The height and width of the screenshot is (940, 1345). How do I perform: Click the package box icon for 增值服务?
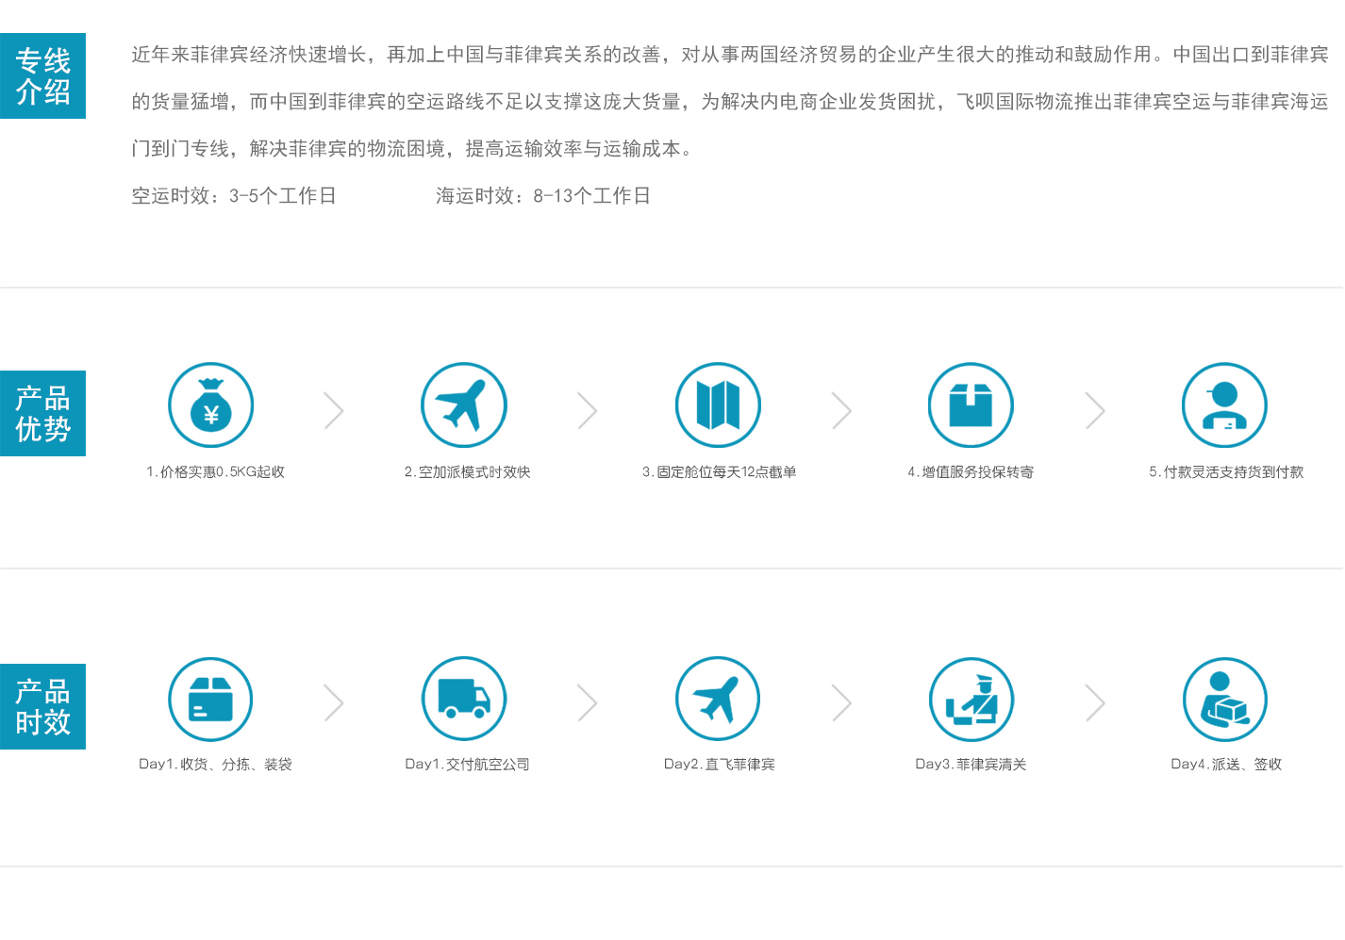coord(971,405)
